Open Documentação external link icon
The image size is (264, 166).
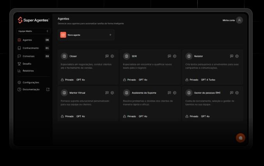click(48, 89)
